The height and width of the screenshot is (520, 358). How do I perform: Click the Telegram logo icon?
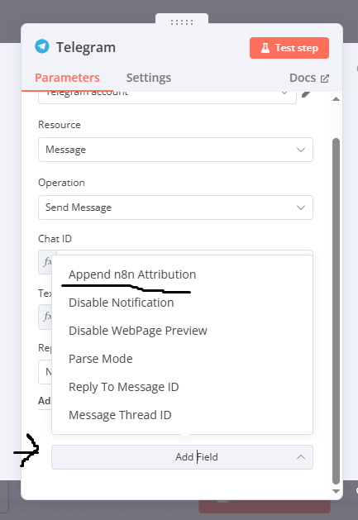click(x=42, y=46)
